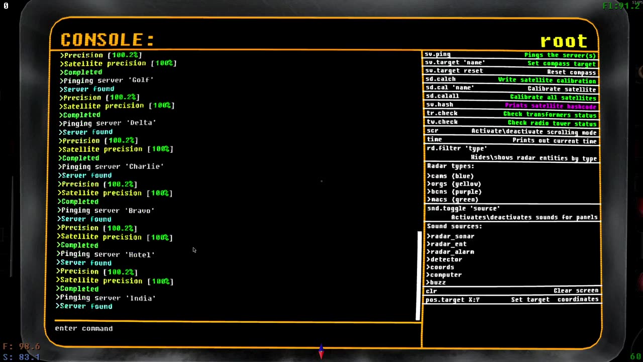Select the tw.check command row
This screenshot has width=643, height=362.
tap(511, 123)
